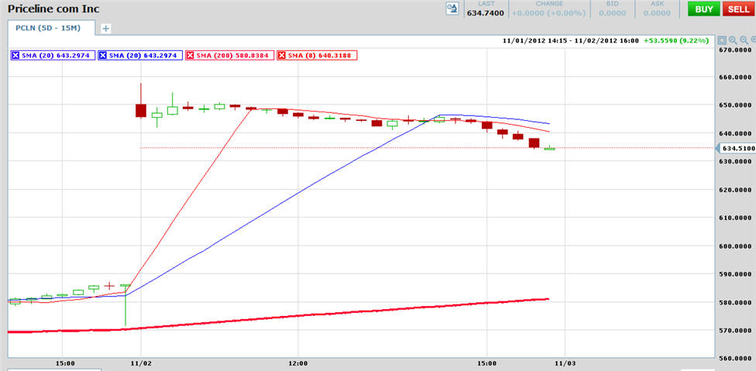Click the 650.0000 price axis label

(735, 105)
